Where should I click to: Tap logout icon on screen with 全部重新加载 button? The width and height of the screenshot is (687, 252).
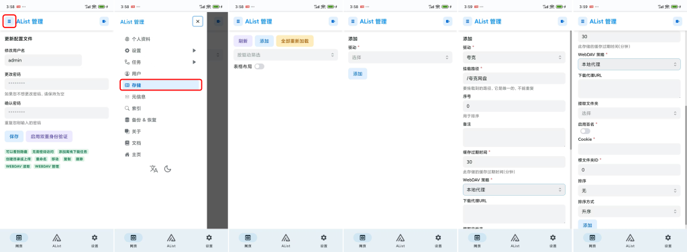point(333,21)
